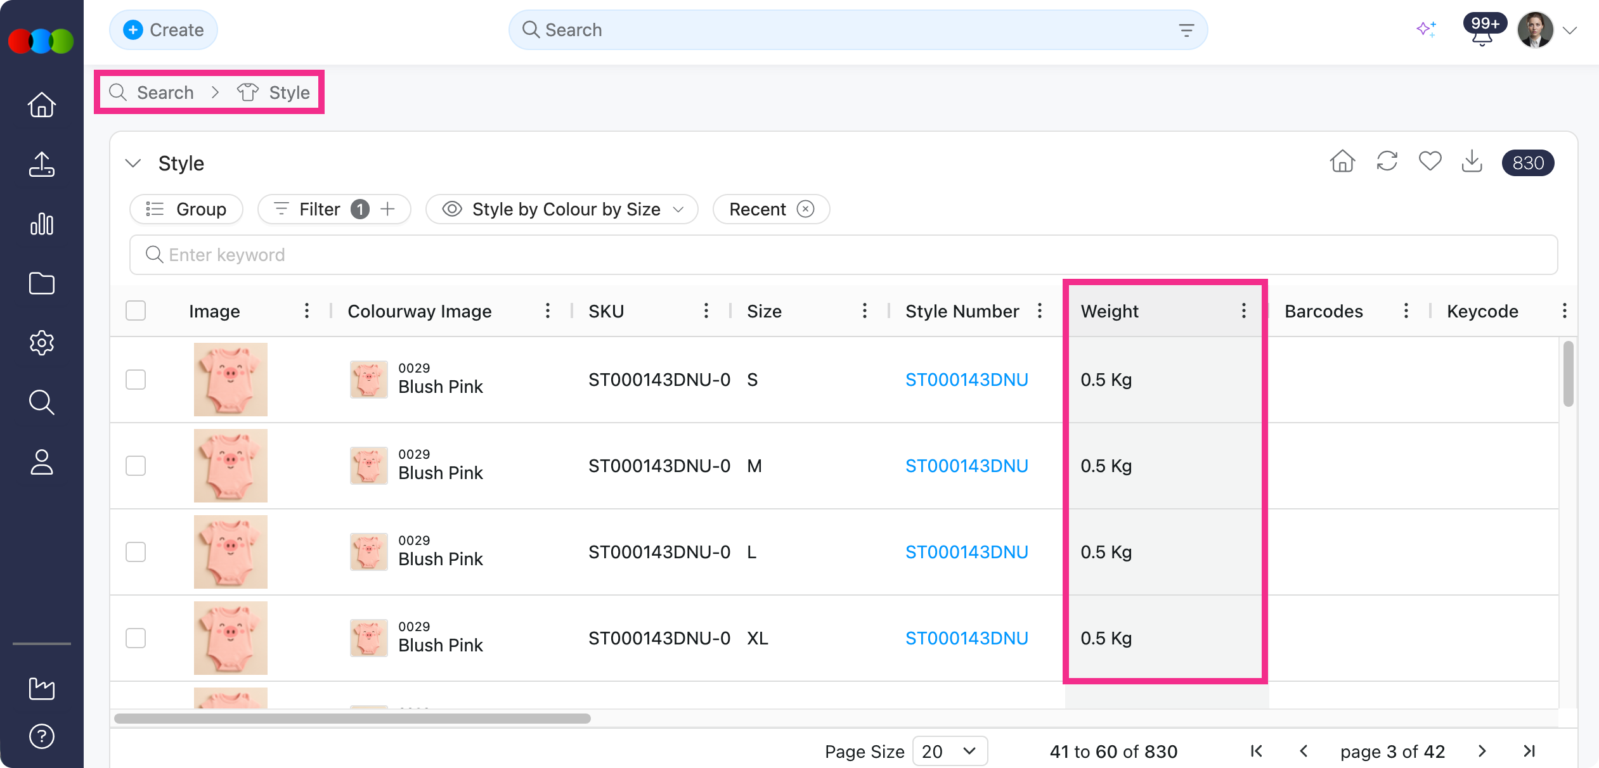Click the search filter lines icon
Screen dimensions: 1599x768
(x=1186, y=30)
